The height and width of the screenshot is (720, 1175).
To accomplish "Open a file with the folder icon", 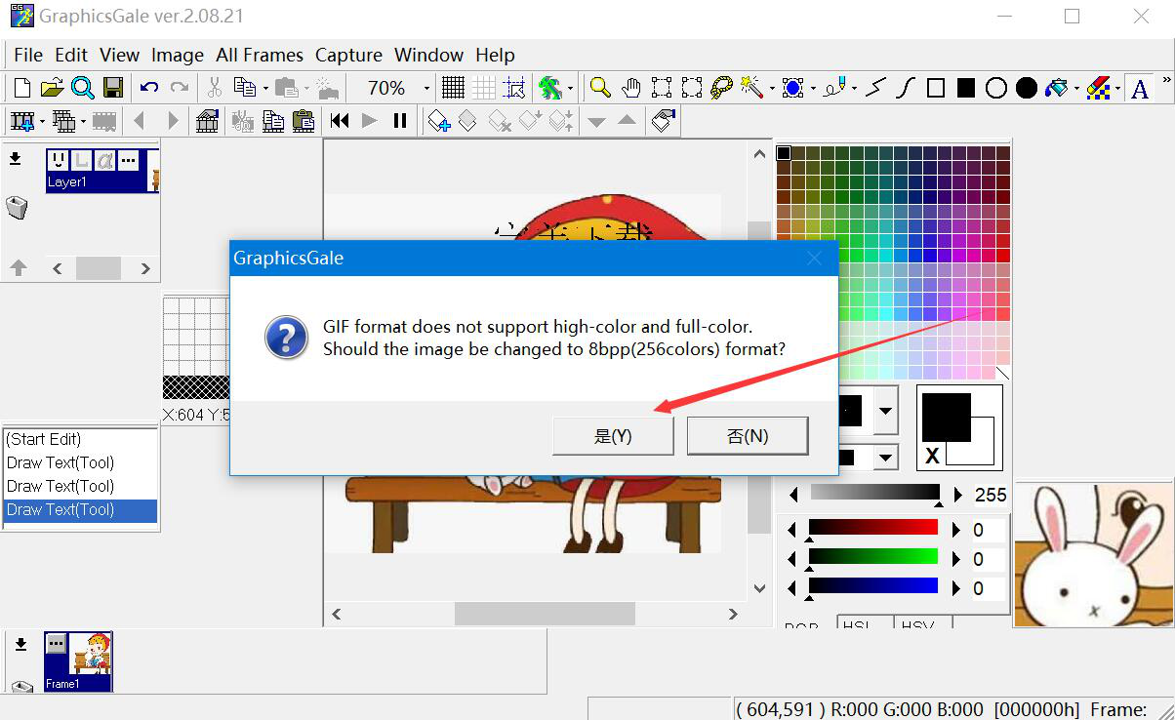I will click(52, 89).
